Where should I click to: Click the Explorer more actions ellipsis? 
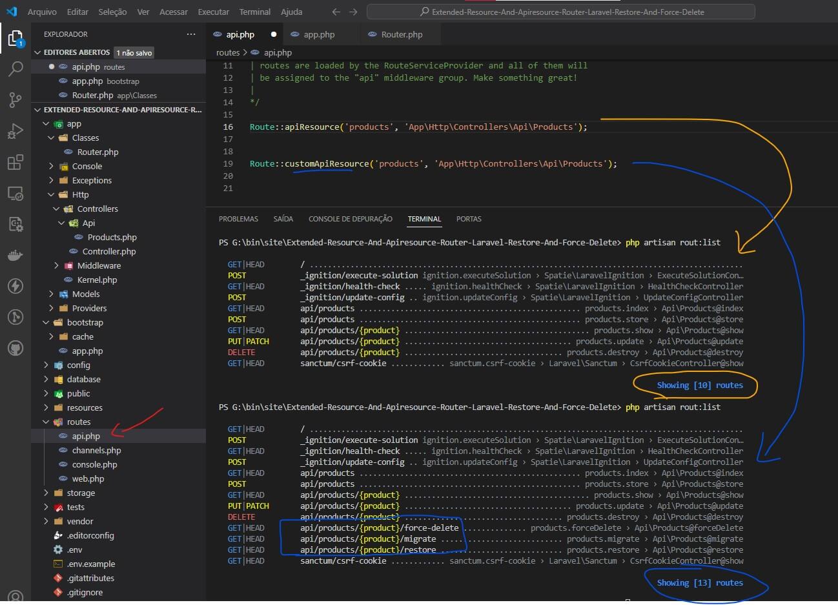tap(190, 34)
